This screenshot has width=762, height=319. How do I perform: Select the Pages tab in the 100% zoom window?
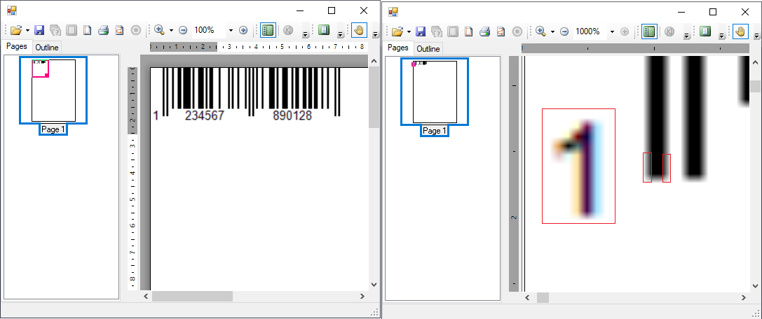pos(17,47)
